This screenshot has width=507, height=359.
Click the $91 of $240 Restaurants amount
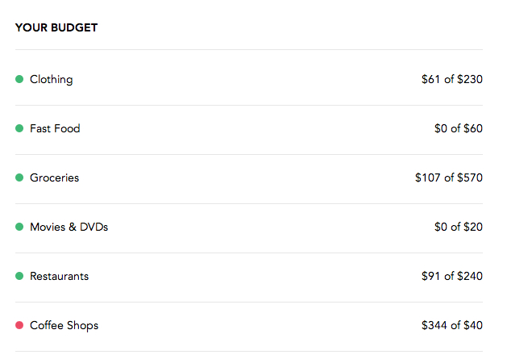tap(451, 276)
